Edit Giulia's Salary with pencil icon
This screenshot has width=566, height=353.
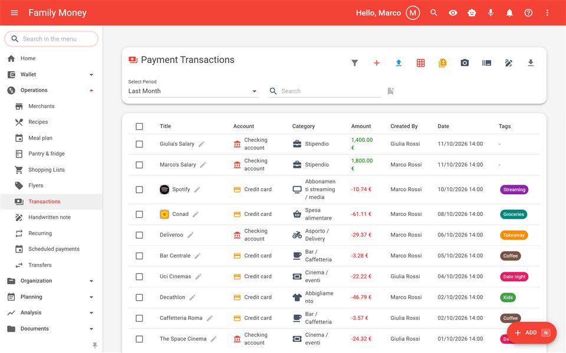202,144
